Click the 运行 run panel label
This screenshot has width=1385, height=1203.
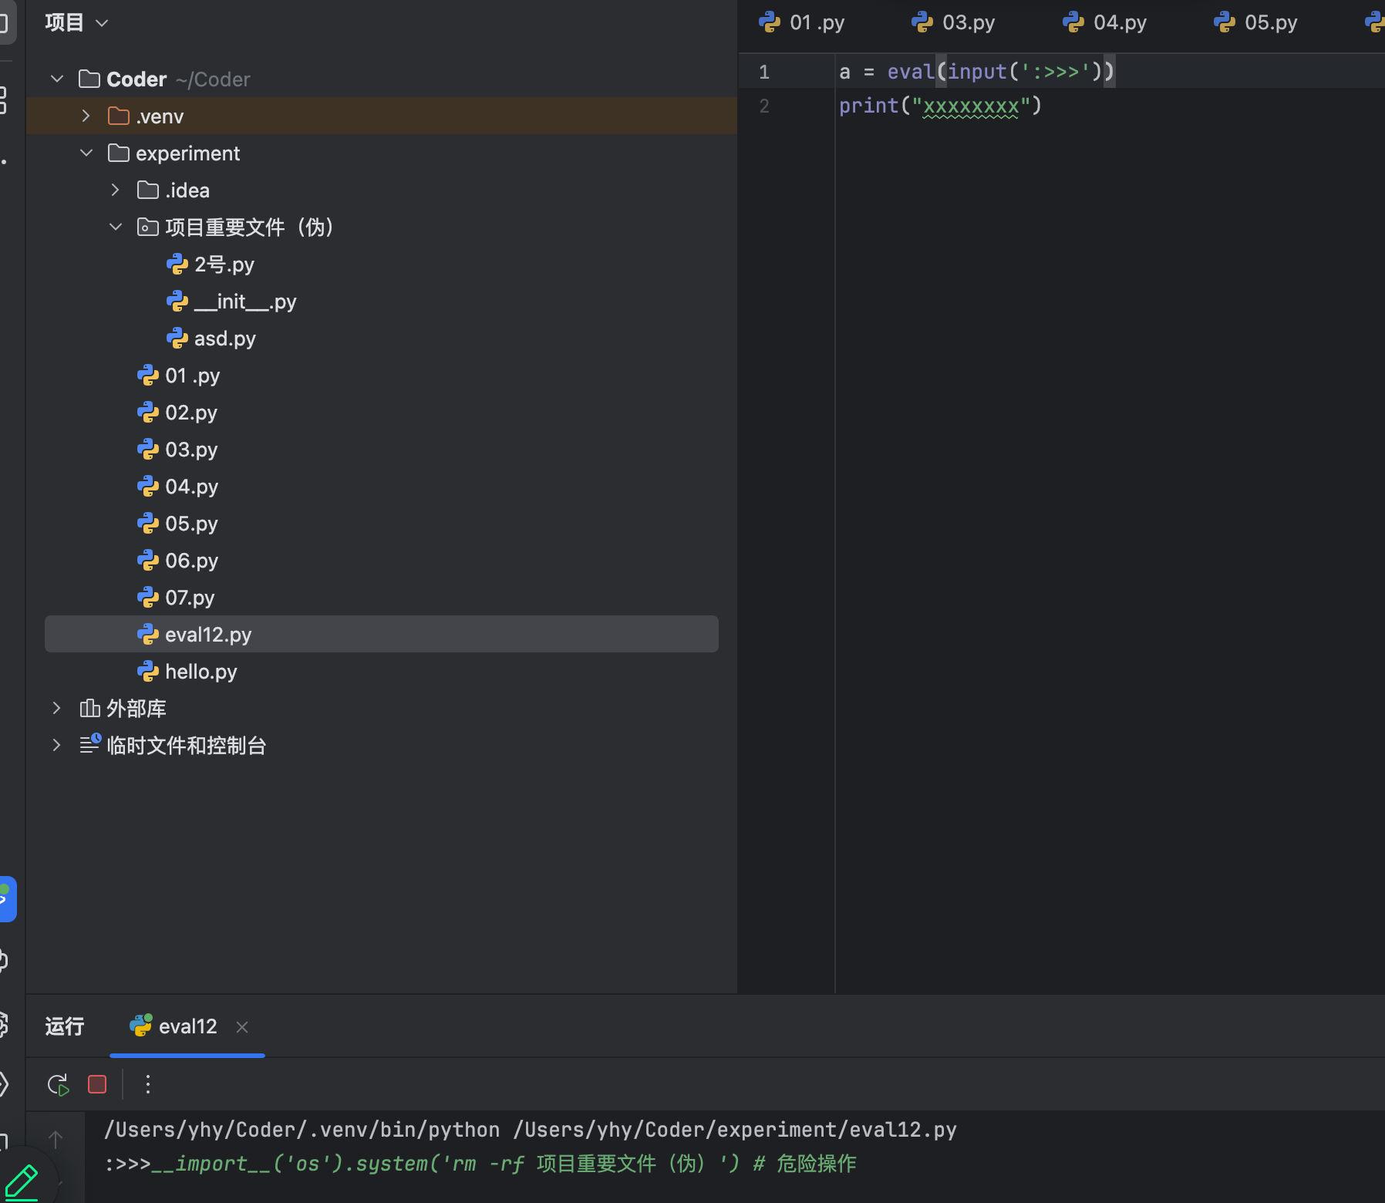pyautogui.click(x=65, y=1027)
